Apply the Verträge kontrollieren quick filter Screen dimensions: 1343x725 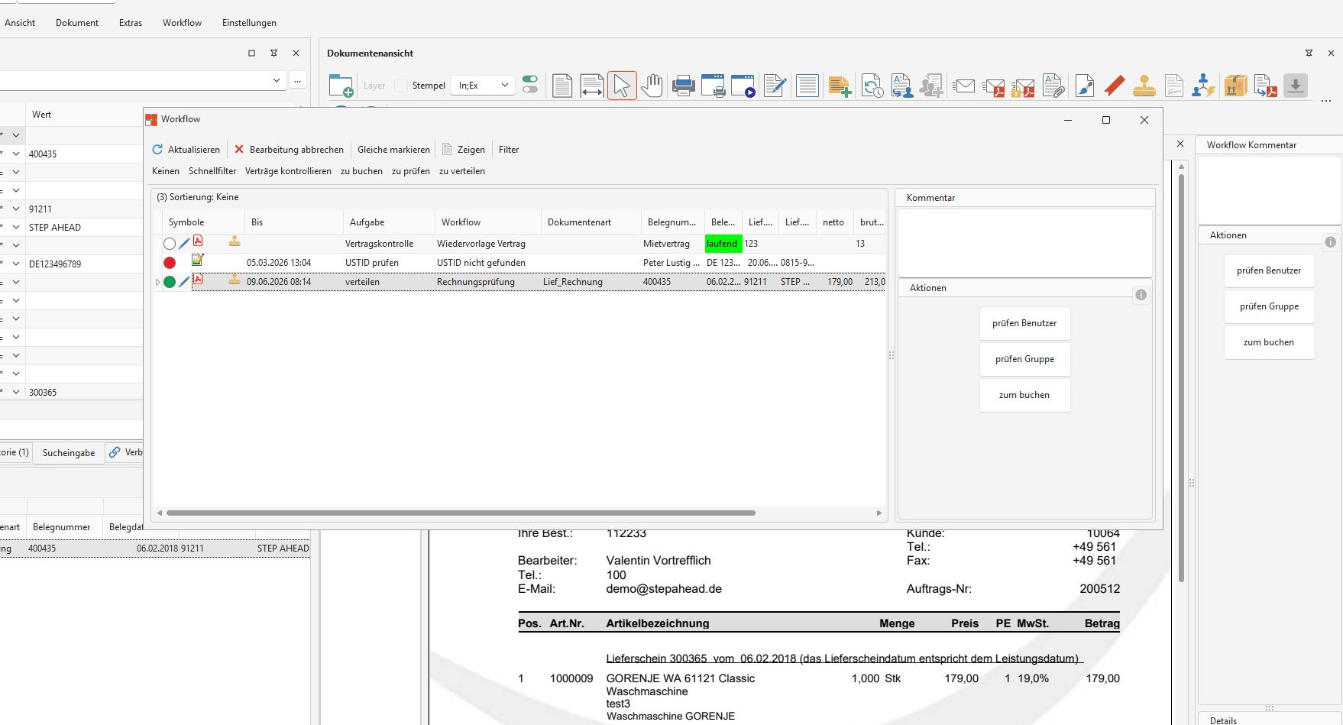pyautogui.click(x=288, y=171)
